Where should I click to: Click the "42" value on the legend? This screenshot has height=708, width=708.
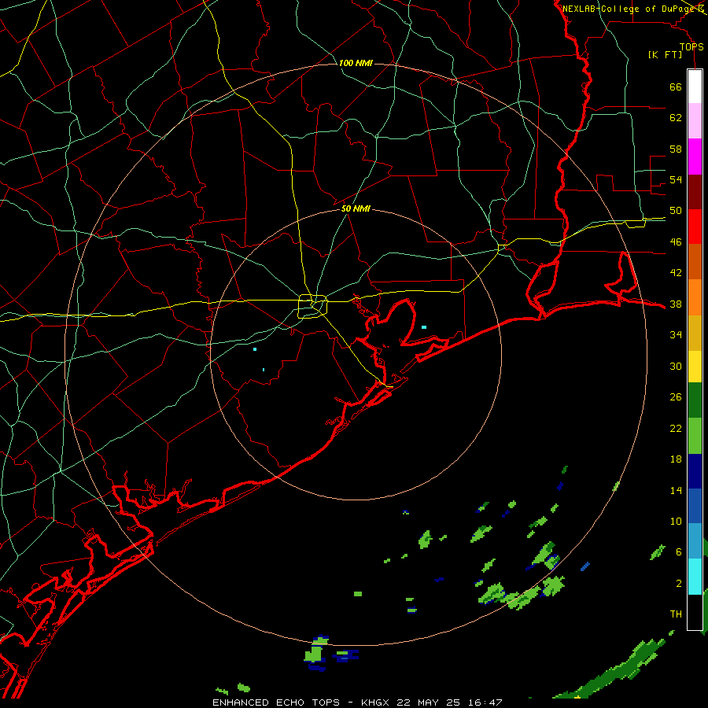click(x=676, y=273)
